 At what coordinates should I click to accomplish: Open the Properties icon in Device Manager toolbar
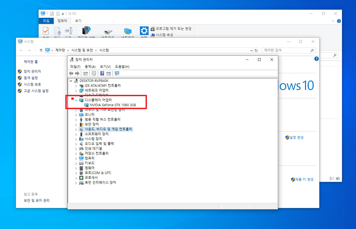coord(94,73)
